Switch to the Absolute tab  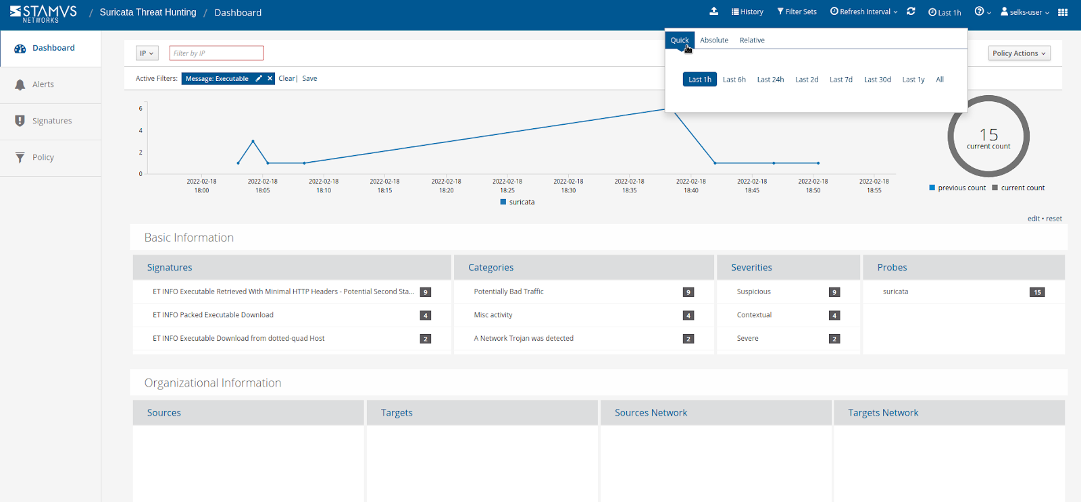[x=714, y=40]
